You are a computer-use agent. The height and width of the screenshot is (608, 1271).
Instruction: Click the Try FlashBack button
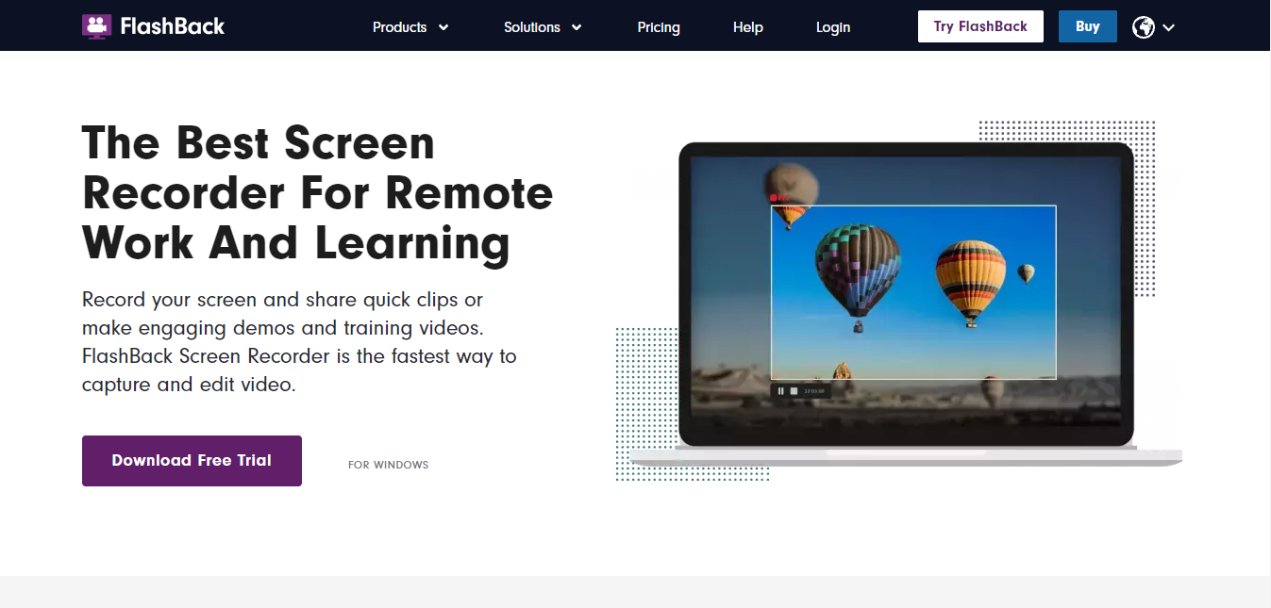click(x=980, y=26)
